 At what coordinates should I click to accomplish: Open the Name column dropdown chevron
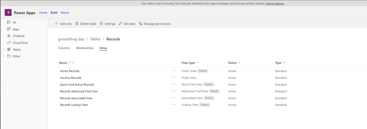click(73, 63)
